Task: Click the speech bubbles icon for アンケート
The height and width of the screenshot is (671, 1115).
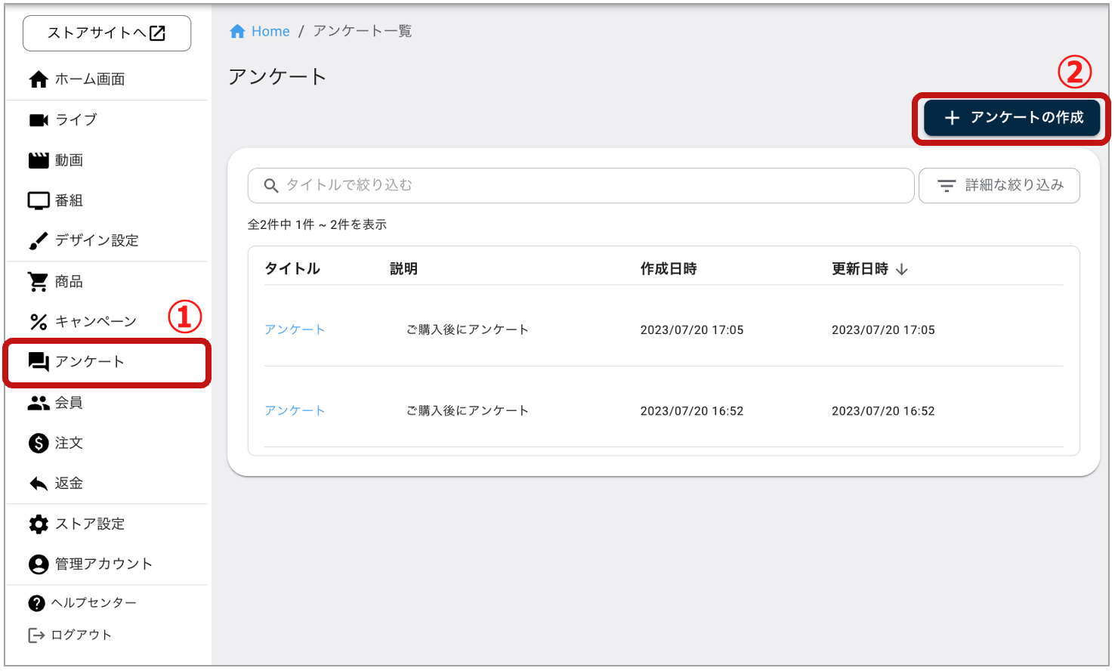Action: point(39,363)
